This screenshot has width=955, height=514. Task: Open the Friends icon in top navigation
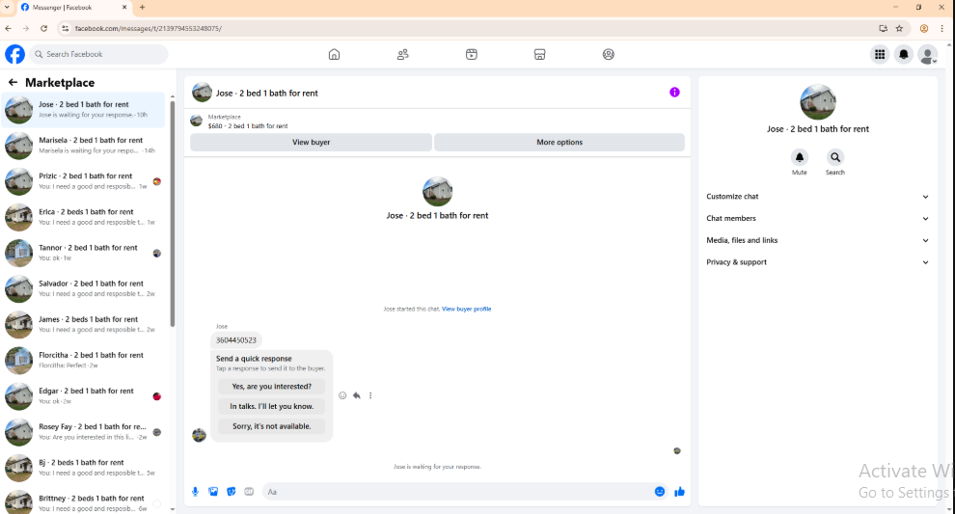click(402, 54)
